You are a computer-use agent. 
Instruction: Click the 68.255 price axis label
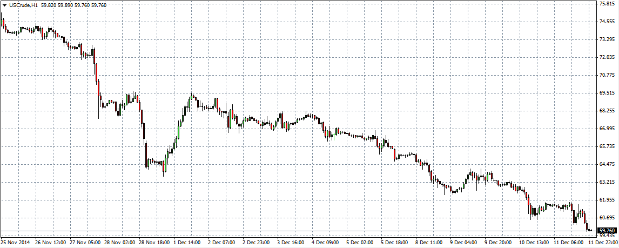pyautogui.click(x=607, y=111)
